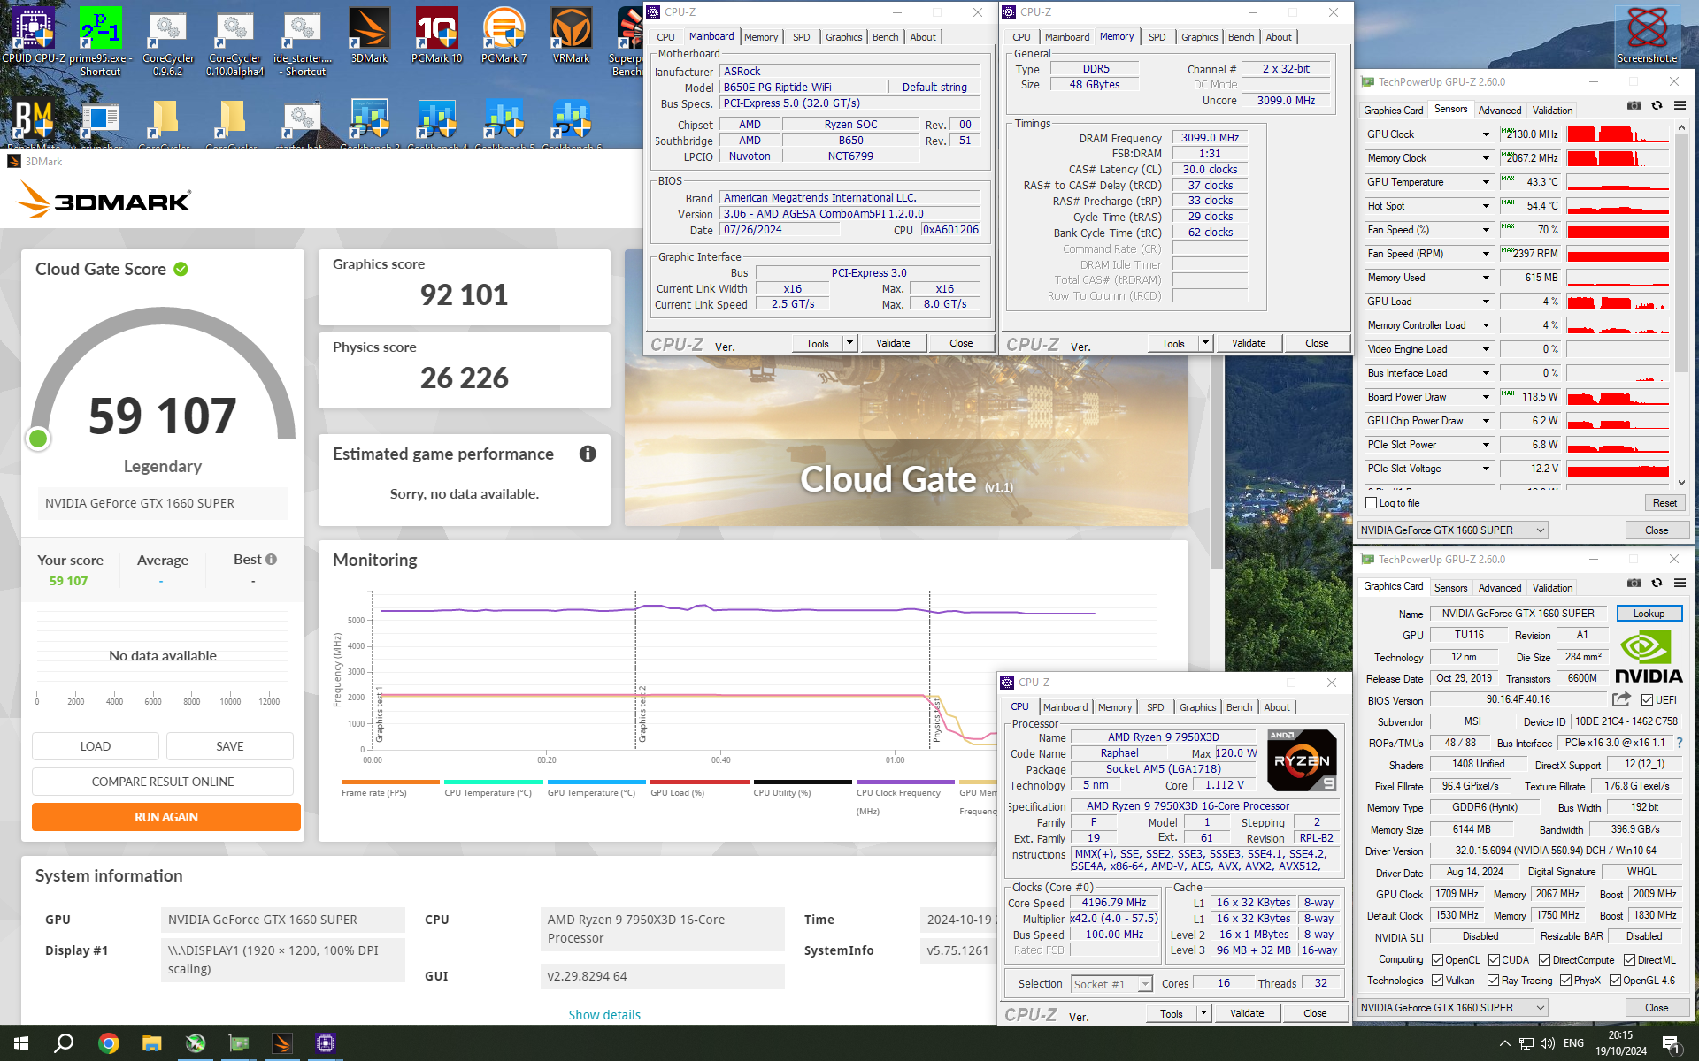Toggle the DirectCompute checkbox
Screen dimensions: 1699x1061
1544,960
